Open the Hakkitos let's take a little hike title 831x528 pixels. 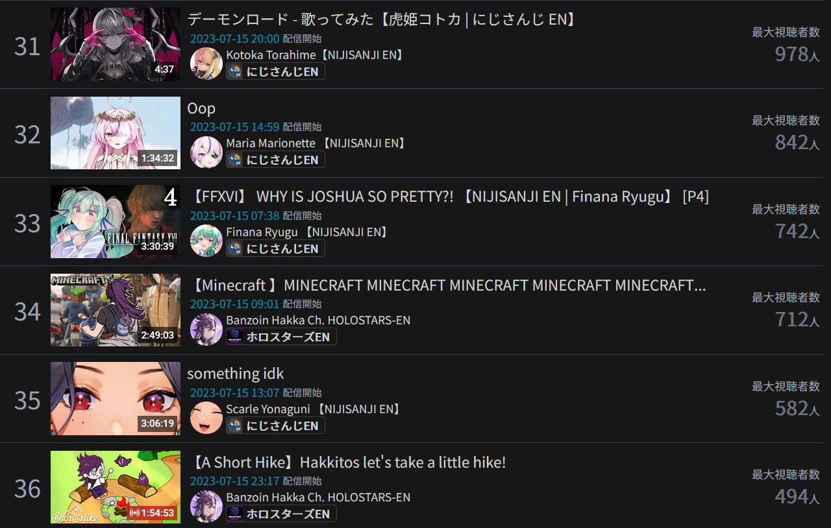coord(347,462)
